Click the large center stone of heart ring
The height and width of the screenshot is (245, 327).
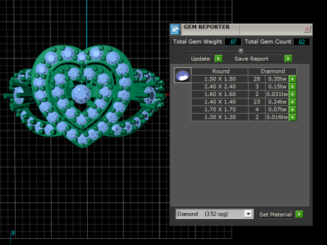pyautogui.click(x=81, y=94)
